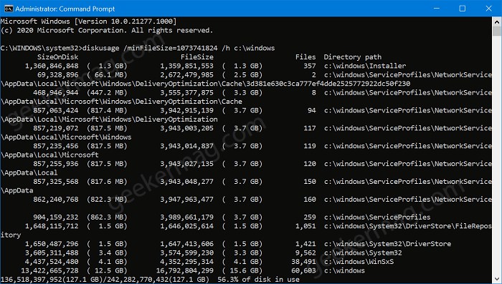Click the scrollbar down arrow
This screenshot has width=502, height=284.
497,279
